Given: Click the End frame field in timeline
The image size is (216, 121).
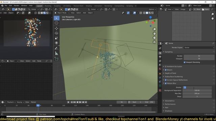Looking at the screenshot, I should click(149, 102).
